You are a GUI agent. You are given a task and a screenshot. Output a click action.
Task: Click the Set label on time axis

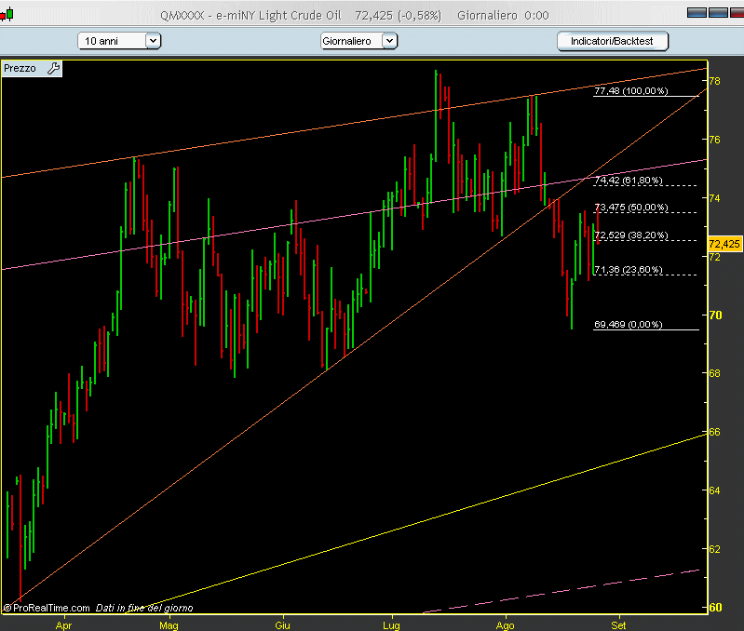pos(618,625)
